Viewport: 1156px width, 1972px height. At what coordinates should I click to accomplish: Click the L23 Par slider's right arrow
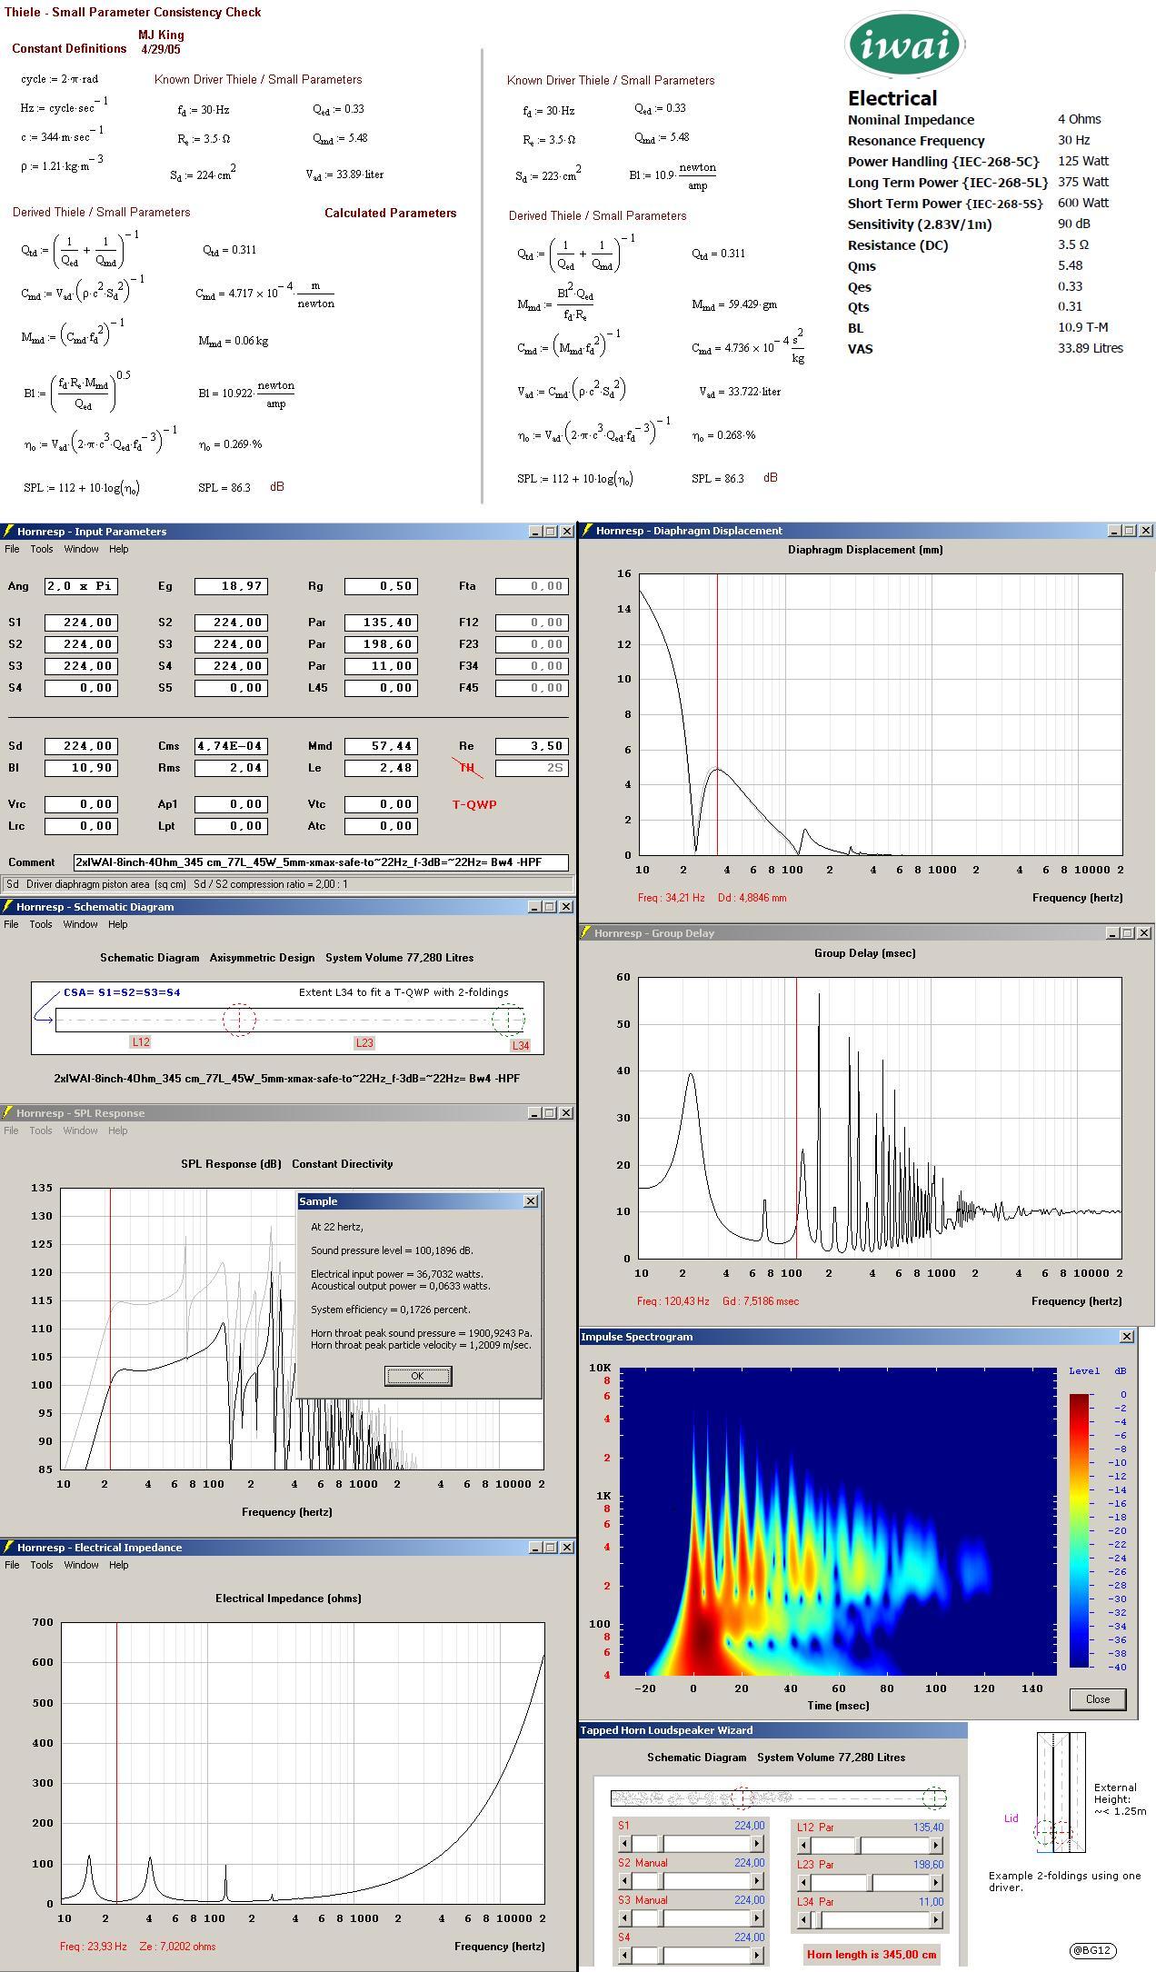click(935, 1883)
